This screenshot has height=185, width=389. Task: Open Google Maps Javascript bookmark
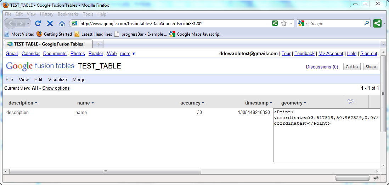coord(196,34)
